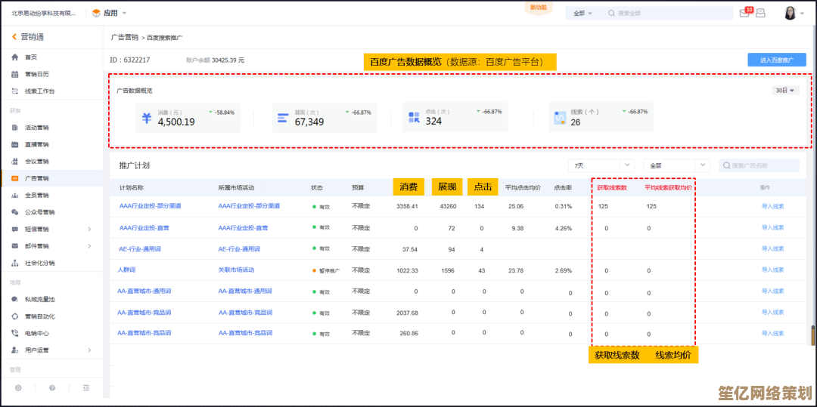This screenshot has width=817, height=407.
Task: Open the 全部 filter dropdown in 推广计划
Action: point(676,165)
